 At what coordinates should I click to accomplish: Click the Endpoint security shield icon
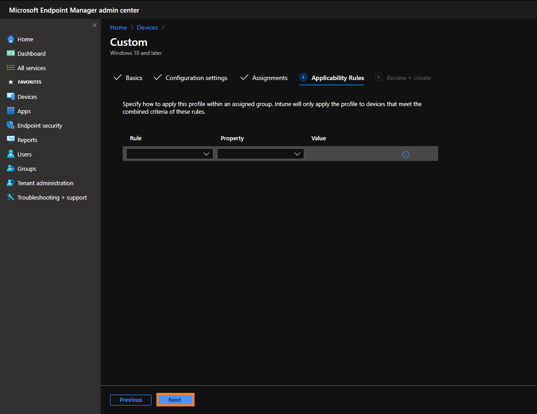11,125
